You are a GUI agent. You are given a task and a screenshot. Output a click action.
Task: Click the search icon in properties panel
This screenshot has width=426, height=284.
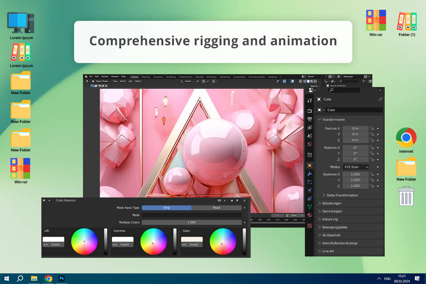pyautogui.click(x=331, y=90)
